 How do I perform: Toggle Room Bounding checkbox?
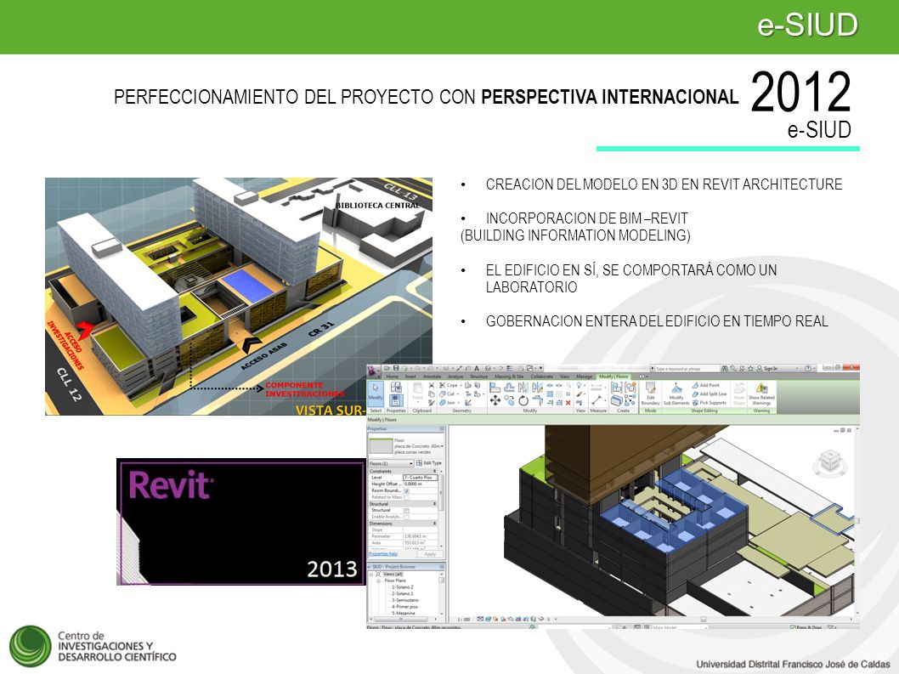click(x=406, y=490)
